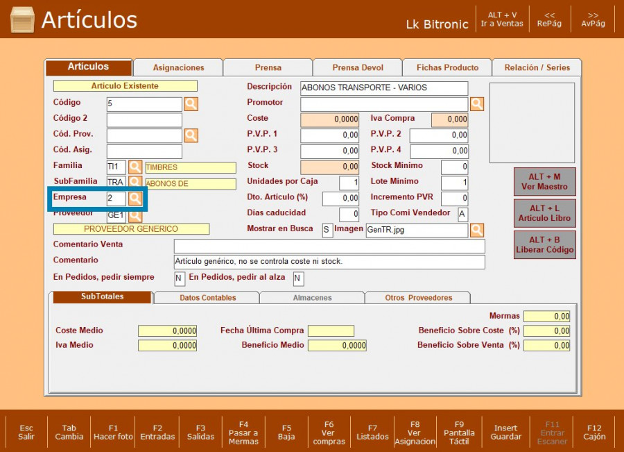Screen dimensions: 624x452
Task: Open the Fichas Producto tab
Action: click(x=447, y=68)
